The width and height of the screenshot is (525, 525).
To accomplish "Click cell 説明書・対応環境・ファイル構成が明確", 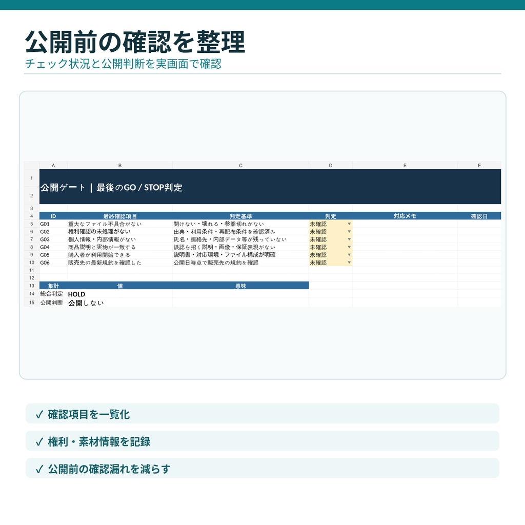I will point(240,254).
